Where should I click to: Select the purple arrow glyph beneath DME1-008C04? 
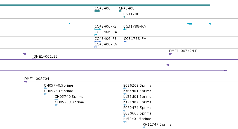(26, 82)
